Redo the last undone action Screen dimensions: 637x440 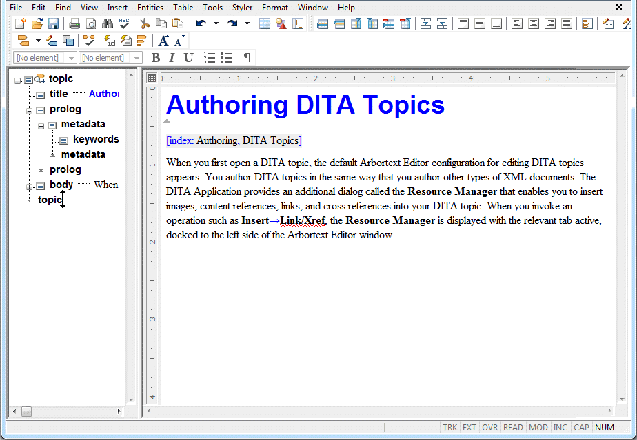[232, 23]
